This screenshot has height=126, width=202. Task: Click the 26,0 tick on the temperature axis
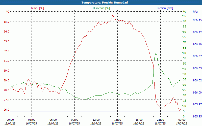point(6,110)
